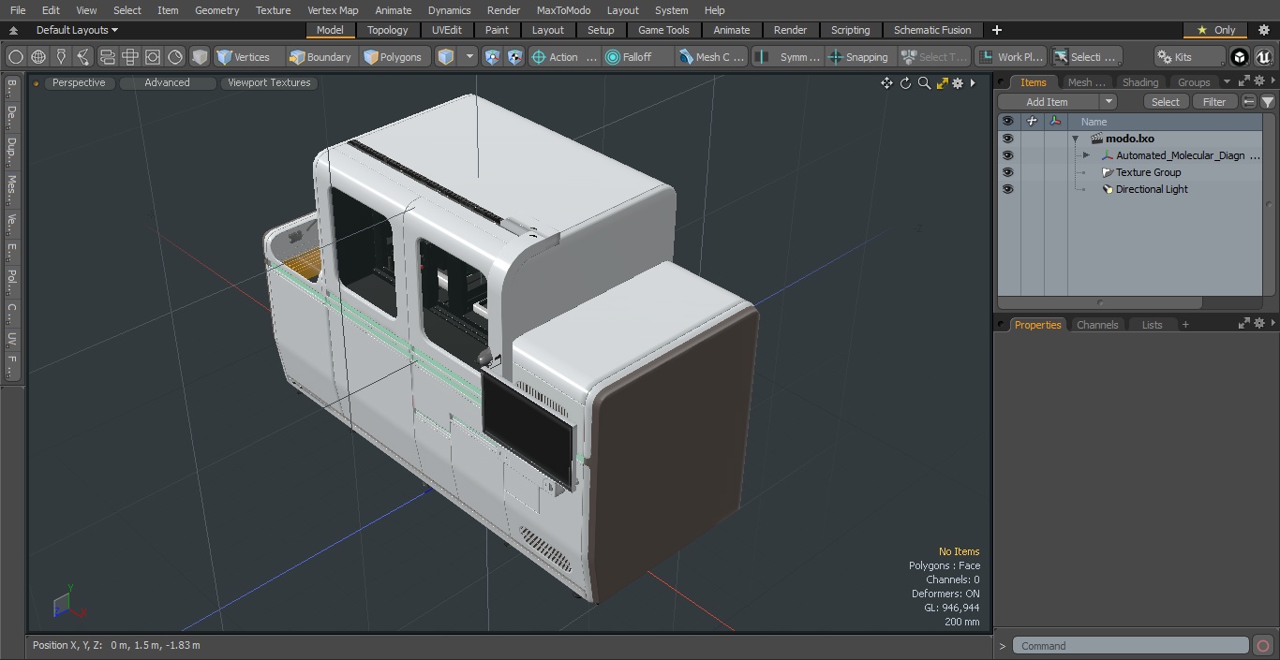Click the cross-shaped selection icon in toolbar
This screenshot has width=1280, height=660.
click(130, 57)
